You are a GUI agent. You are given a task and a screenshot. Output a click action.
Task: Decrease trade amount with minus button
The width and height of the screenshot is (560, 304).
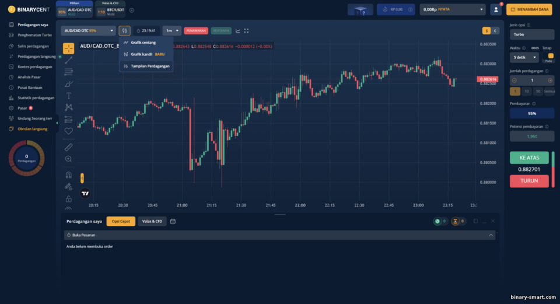click(514, 81)
